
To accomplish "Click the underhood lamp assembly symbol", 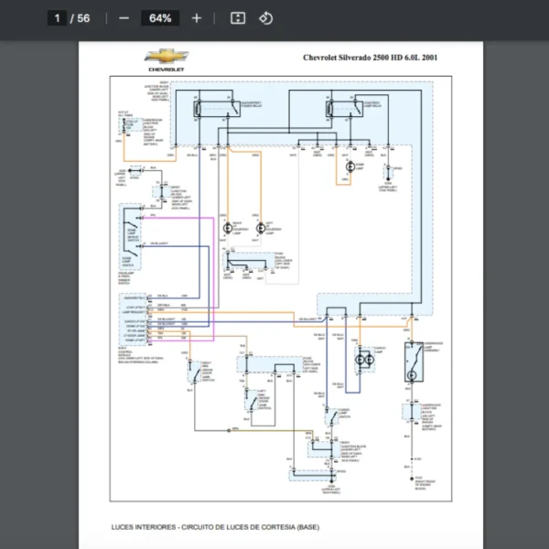I will point(414,361).
